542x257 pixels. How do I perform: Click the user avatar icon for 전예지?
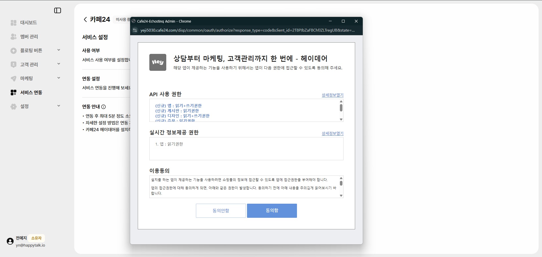click(x=10, y=241)
